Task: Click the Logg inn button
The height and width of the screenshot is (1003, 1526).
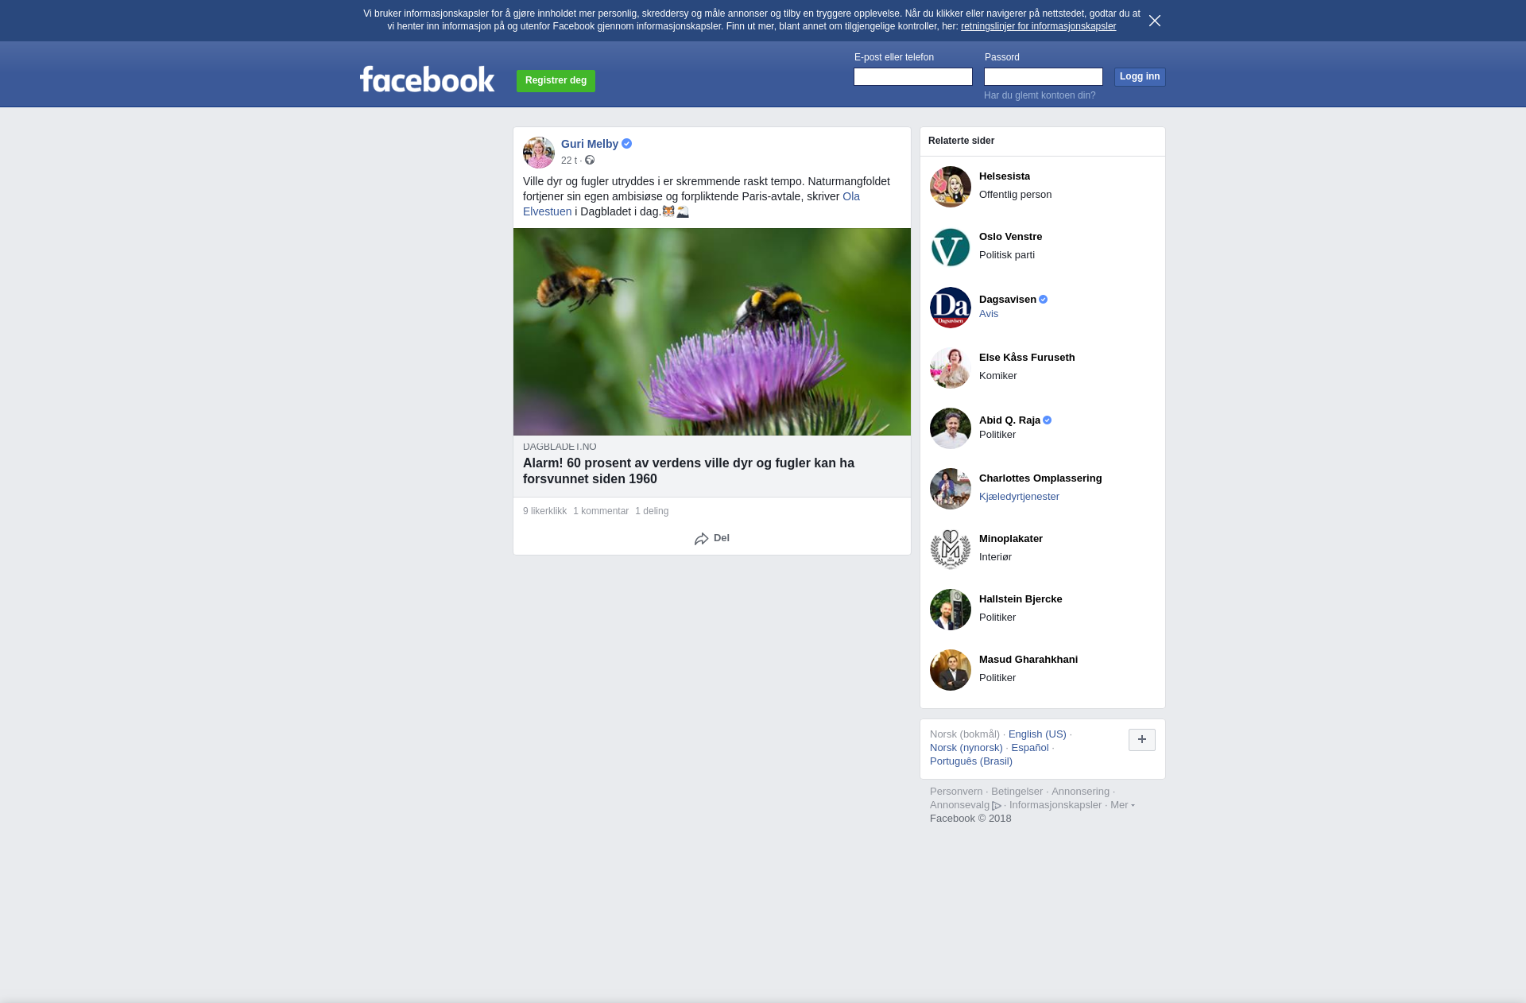Action: [1140, 76]
